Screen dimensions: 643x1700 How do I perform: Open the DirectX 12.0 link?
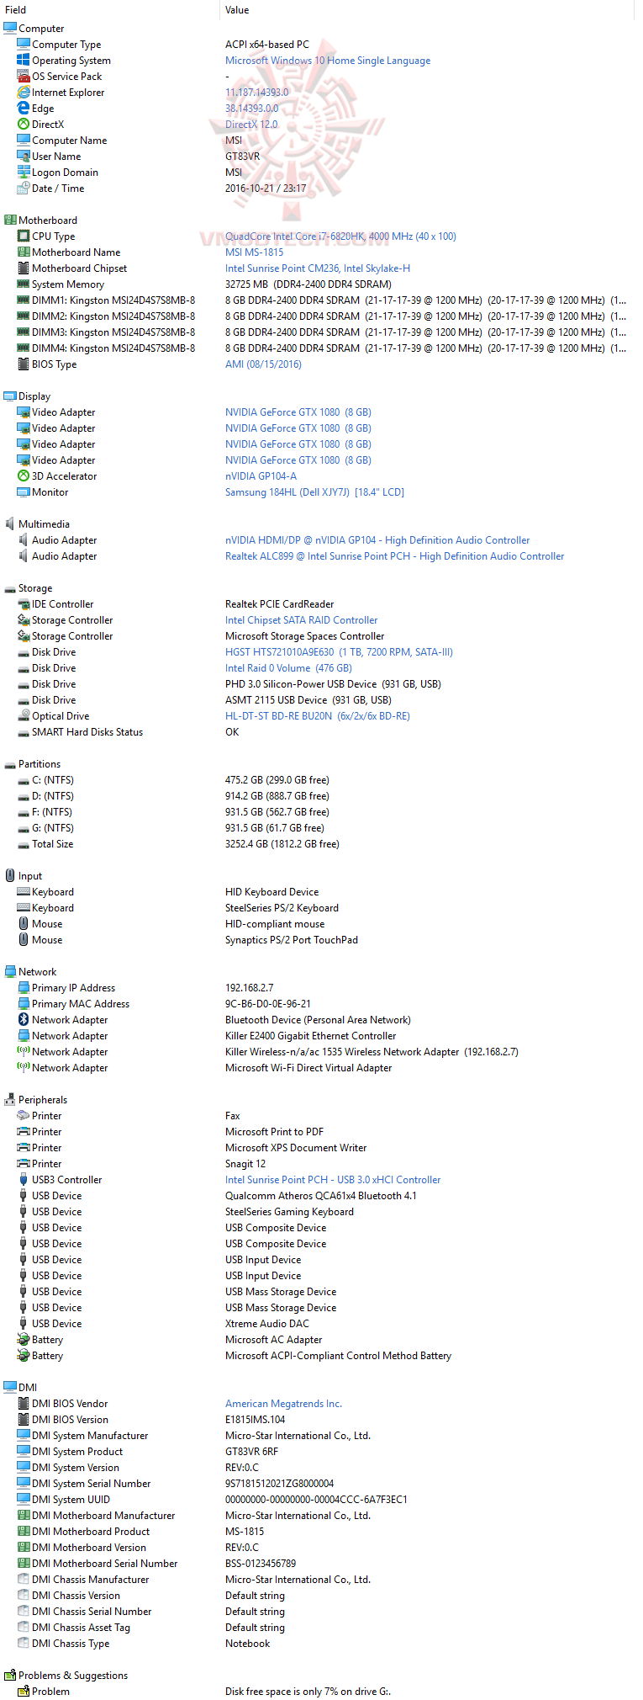tap(251, 125)
